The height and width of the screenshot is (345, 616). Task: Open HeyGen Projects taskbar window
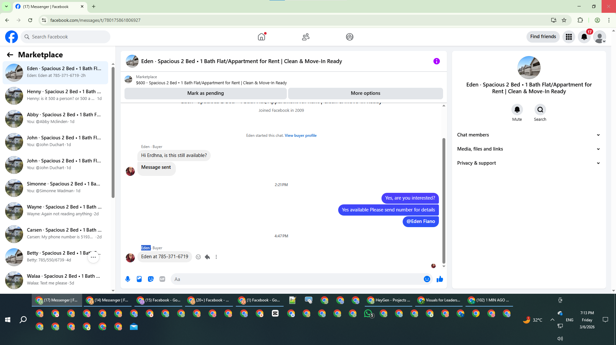coord(389,300)
